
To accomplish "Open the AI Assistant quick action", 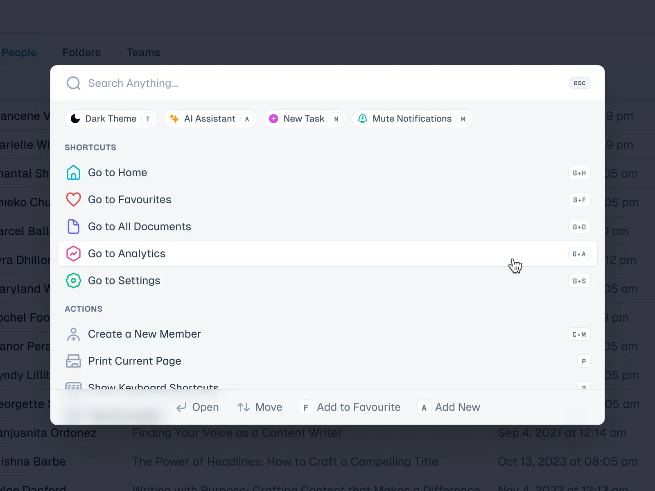I will click(210, 119).
